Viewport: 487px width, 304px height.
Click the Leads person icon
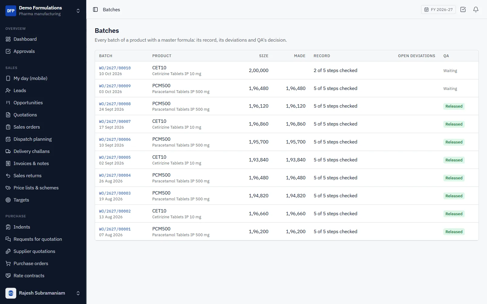(x=8, y=91)
